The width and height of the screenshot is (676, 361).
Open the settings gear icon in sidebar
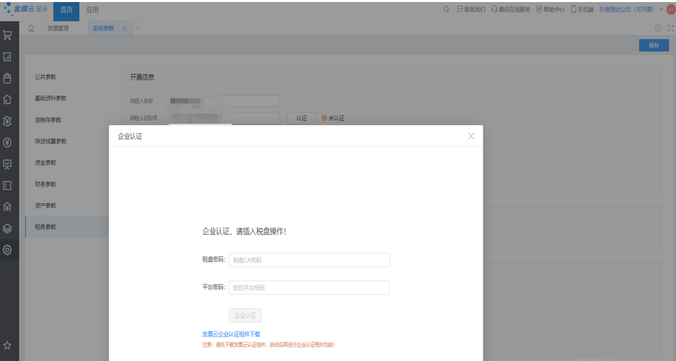[x=7, y=249]
